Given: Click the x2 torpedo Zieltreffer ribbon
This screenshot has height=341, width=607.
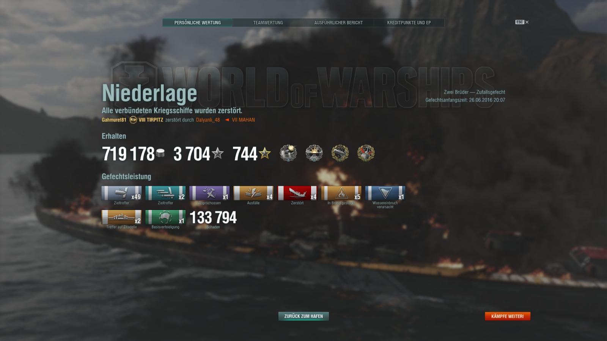Looking at the screenshot, I should (x=165, y=193).
